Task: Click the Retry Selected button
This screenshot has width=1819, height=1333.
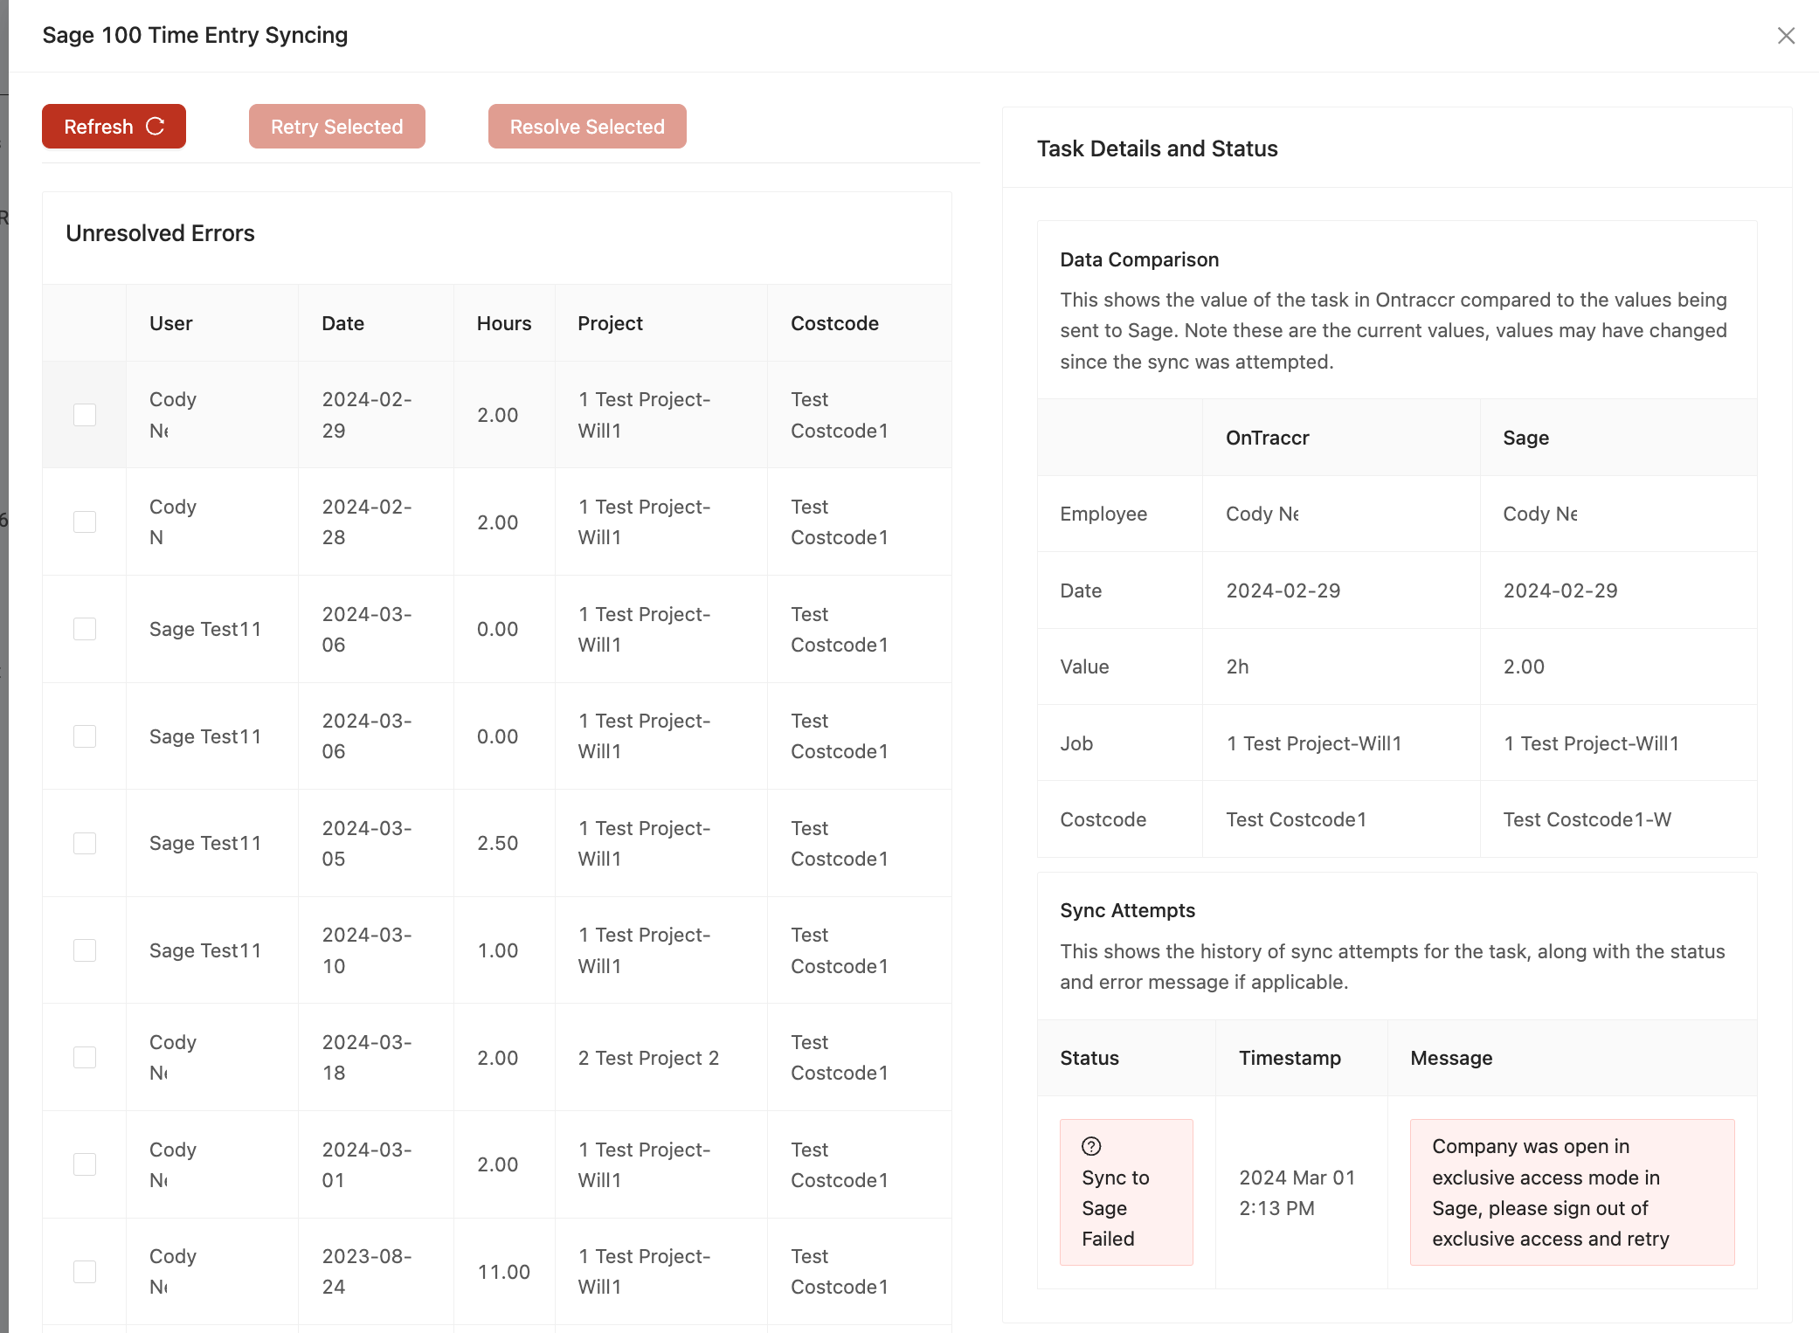Action: tap(336, 127)
